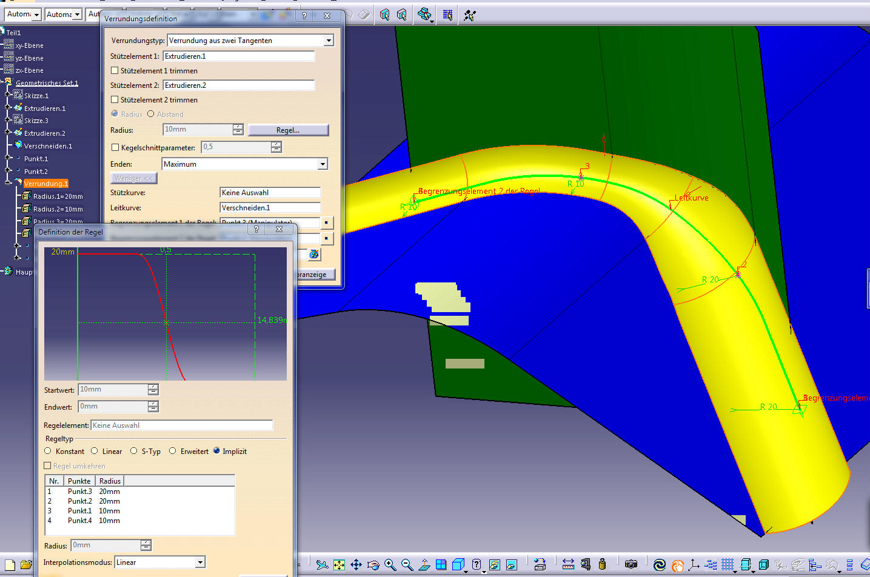This screenshot has height=577, width=870.
Task: Open the Enden dropdown showing Maximum
Action: click(323, 164)
